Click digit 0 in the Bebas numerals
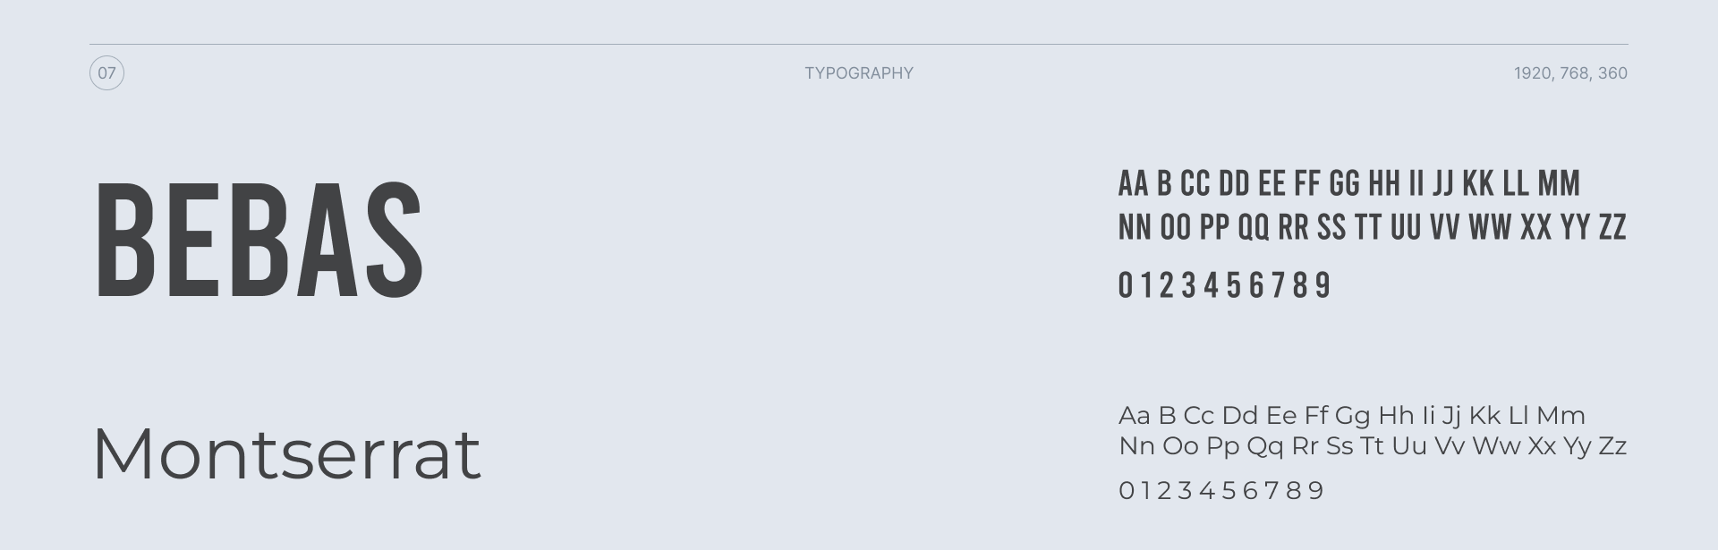Image resolution: width=1718 pixels, height=550 pixels. pyautogui.click(x=1125, y=285)
